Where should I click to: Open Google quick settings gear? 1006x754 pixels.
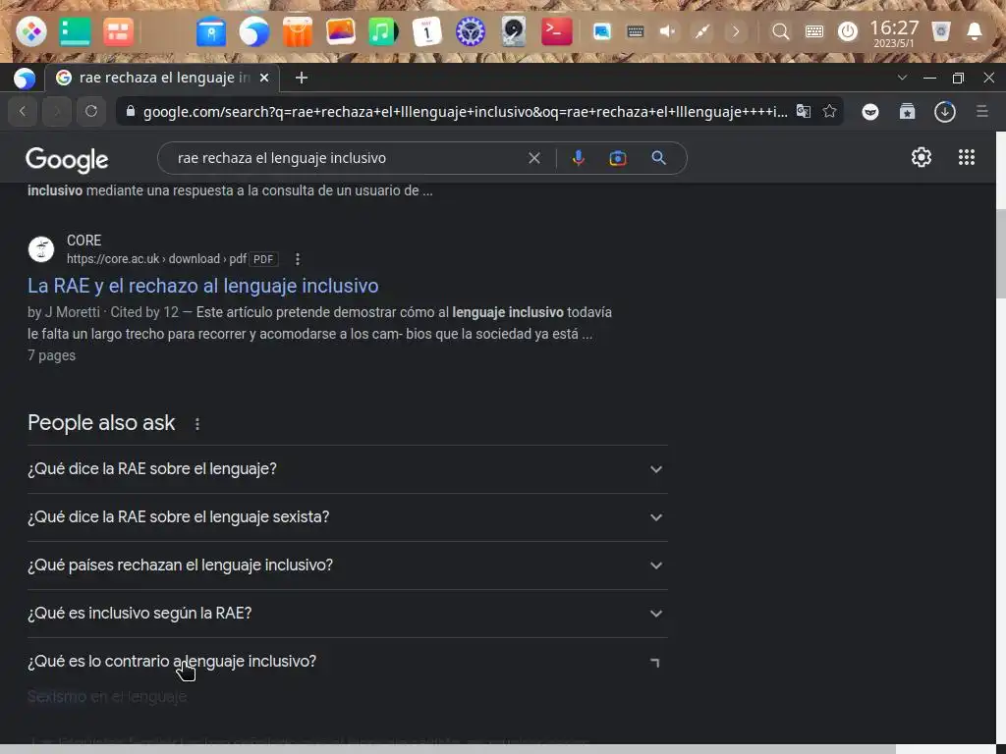pos(922,158)
